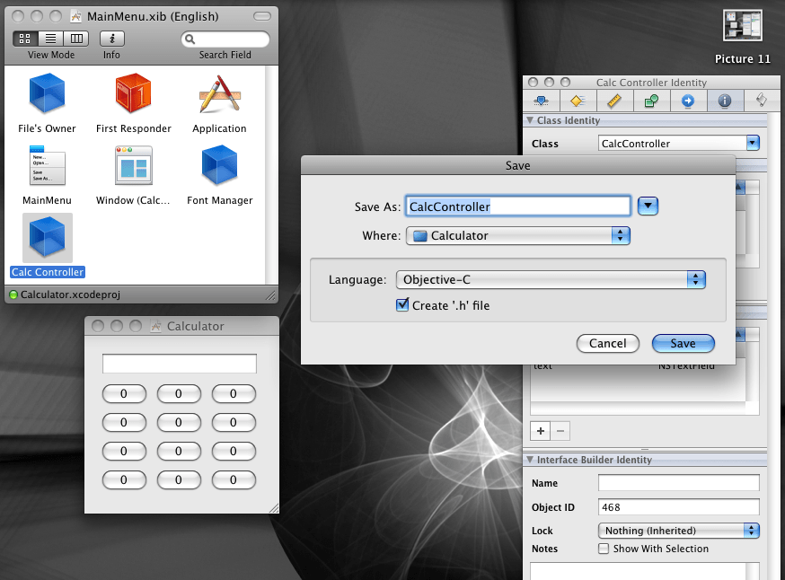Switch to icon view mode

click(x=25, y=39)
